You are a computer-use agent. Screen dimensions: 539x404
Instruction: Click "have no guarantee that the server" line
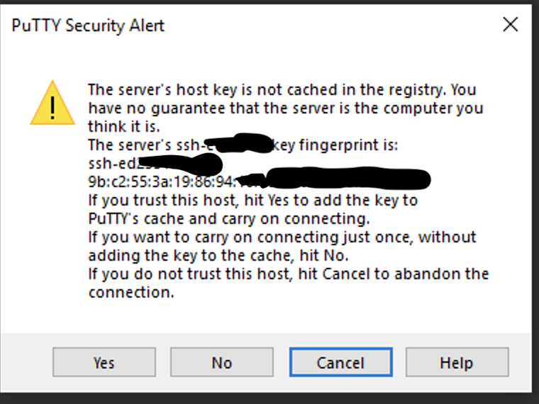[285, 108]
